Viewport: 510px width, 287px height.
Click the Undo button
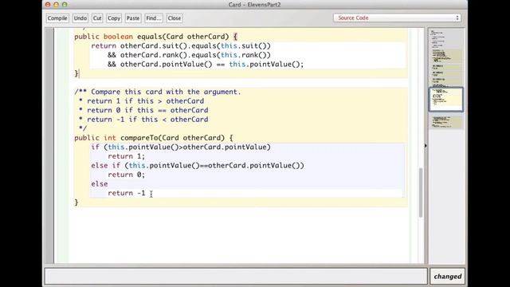[x=80, y=18]
